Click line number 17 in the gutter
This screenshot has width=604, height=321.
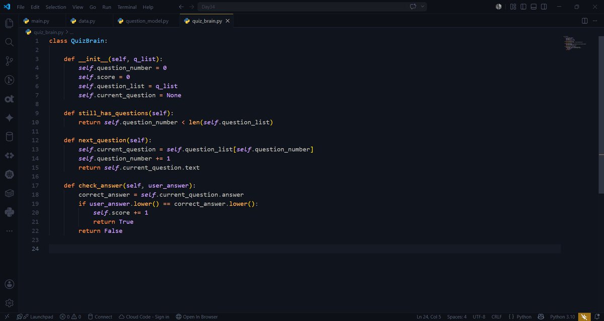(x=35, y=186)
